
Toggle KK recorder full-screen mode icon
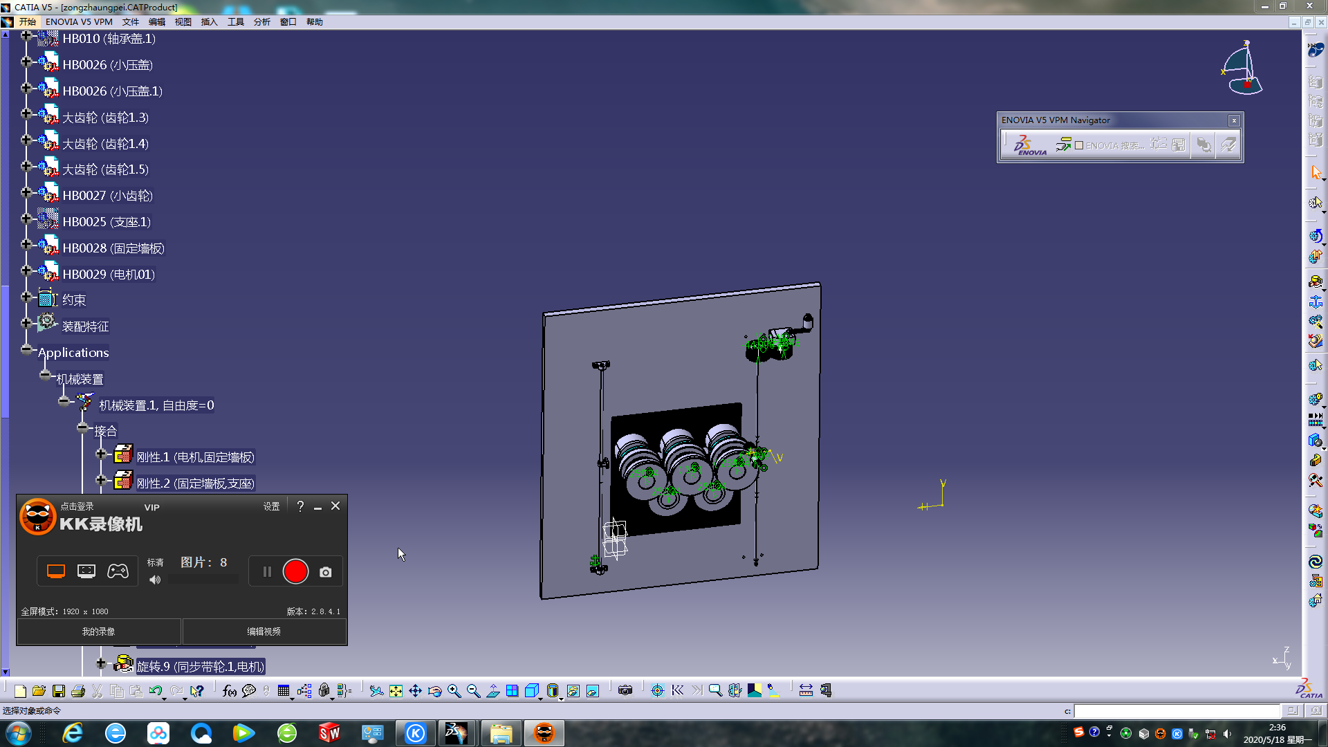point(56,571)
